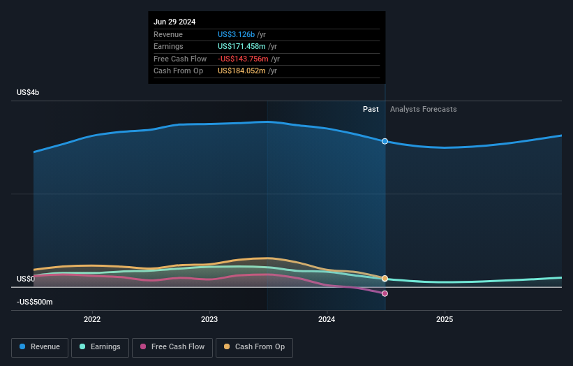Click the pink Free Cash Flow data point

click(385, 293)
